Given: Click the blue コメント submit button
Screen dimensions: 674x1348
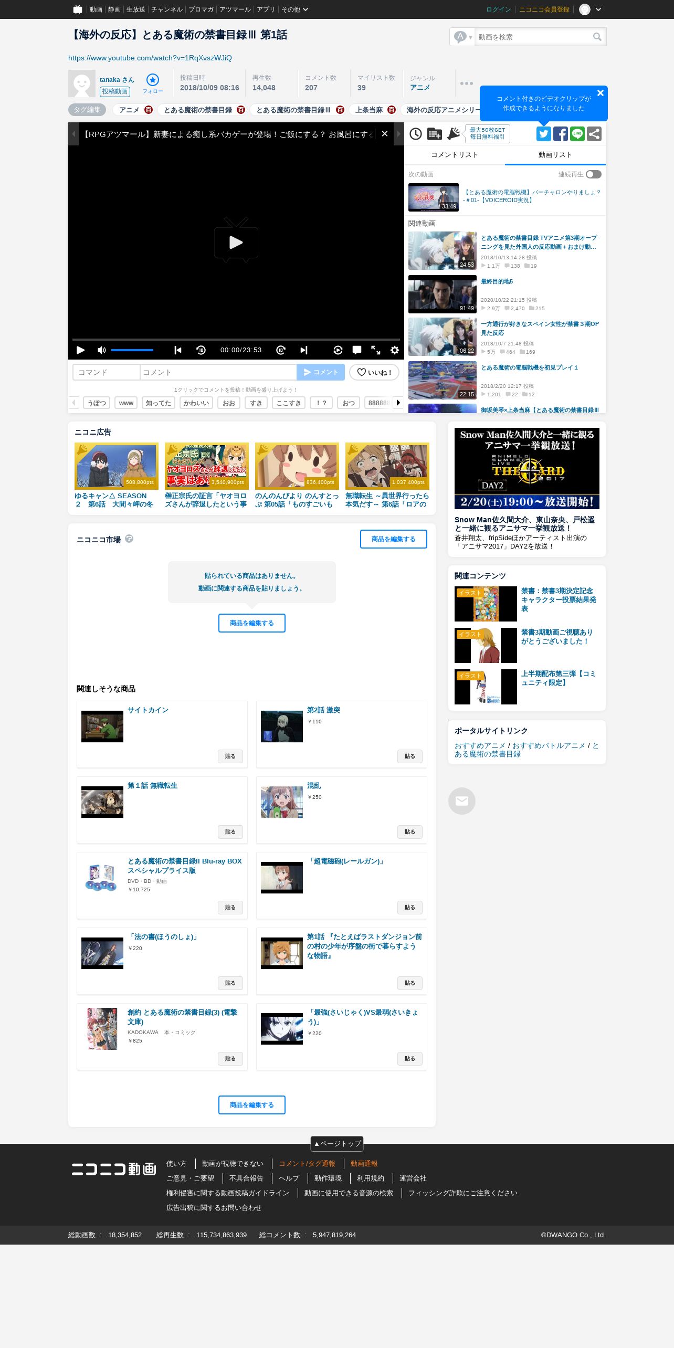Looking at the screenshot, I should click(x=321, y=372).
